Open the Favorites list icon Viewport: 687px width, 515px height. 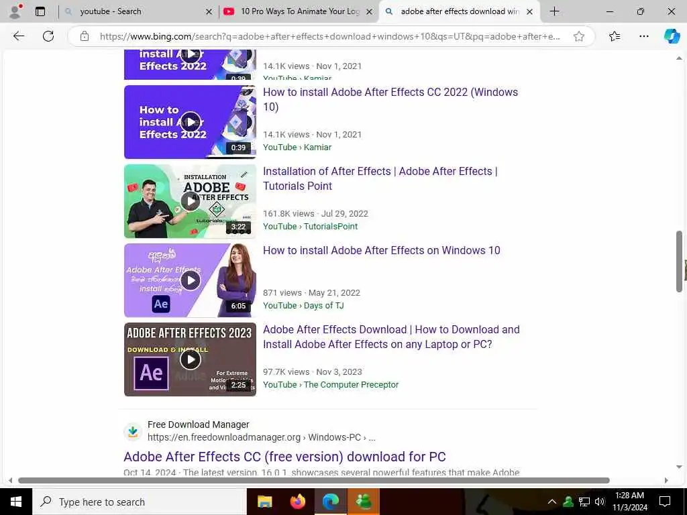tap(615, 36)
